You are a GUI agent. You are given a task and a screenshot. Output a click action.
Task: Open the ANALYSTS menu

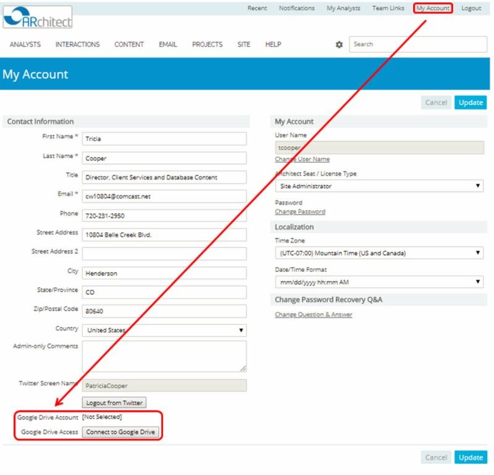click(25, 44)
